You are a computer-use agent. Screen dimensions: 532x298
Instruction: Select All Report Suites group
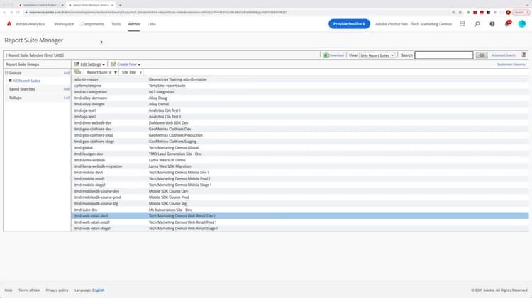(26, 81)
